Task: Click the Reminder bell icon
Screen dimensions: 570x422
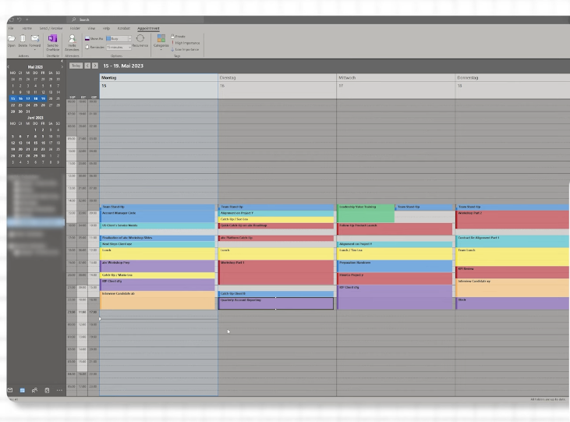Action: pos(87,47)
